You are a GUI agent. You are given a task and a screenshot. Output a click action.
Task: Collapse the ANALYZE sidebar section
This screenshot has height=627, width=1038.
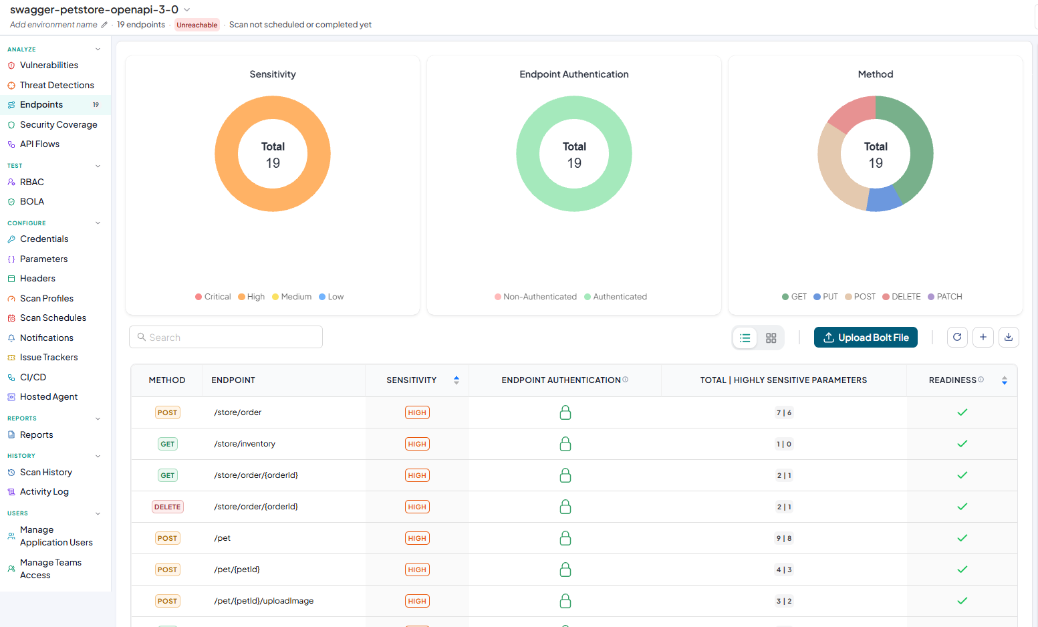click(x=98, y=49)
